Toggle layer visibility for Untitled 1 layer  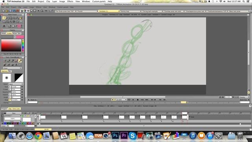click(x=23, y=116)
